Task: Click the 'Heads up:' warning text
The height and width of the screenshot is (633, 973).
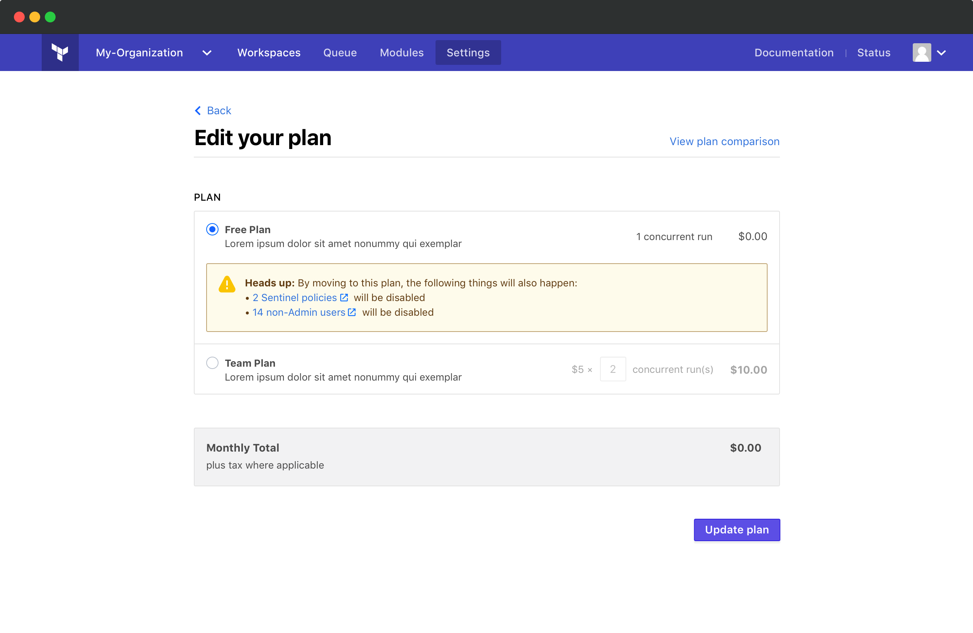Action: click(270, 283)
